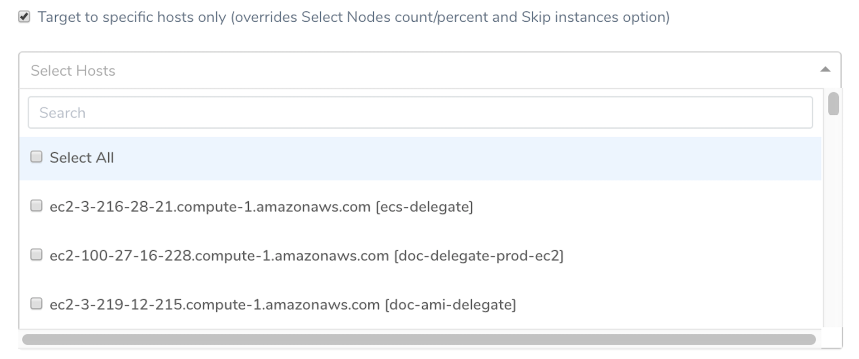The height and width of the screenshot is (359, 859).
Task: Check the doc-ami-delegate host checkbox
Action: (x=36, y=303)
